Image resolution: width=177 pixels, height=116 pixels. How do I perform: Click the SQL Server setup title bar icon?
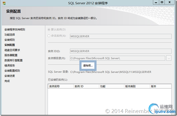coord(4,3)
